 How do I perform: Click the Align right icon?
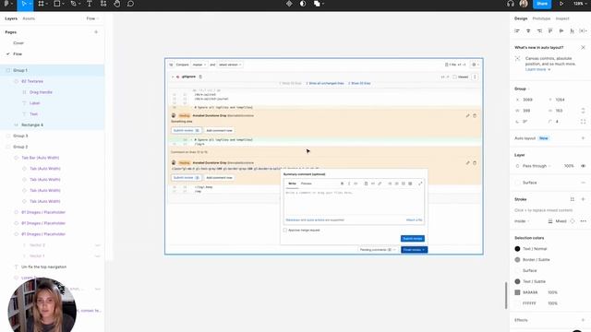click(539, 30)
